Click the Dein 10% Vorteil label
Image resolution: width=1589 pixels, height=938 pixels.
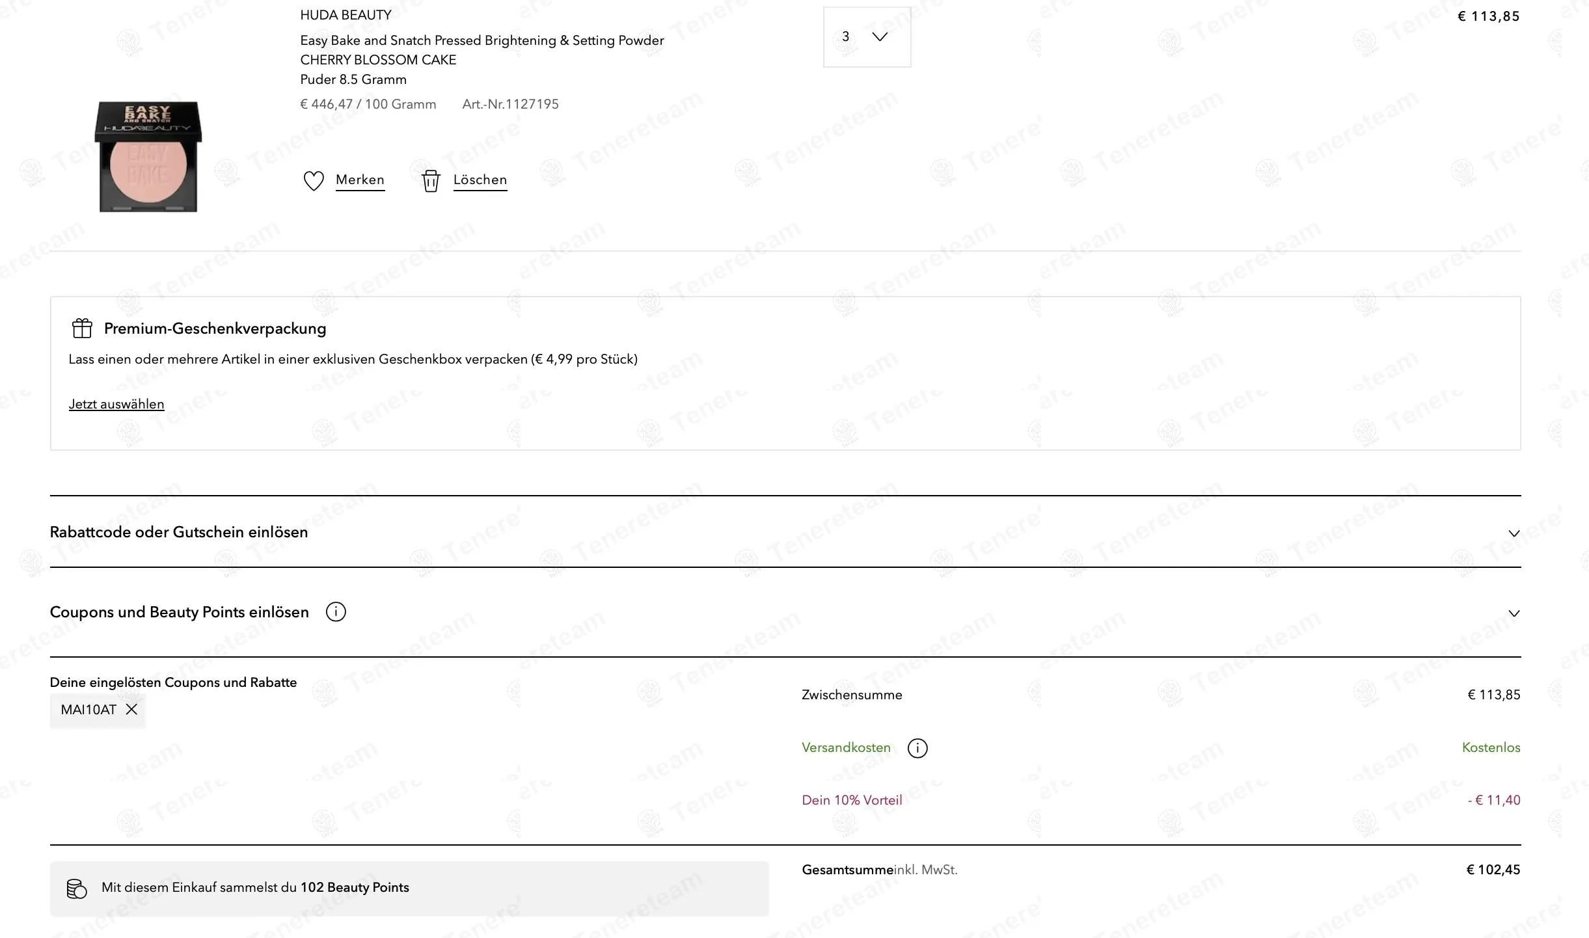tap(852, 800)
